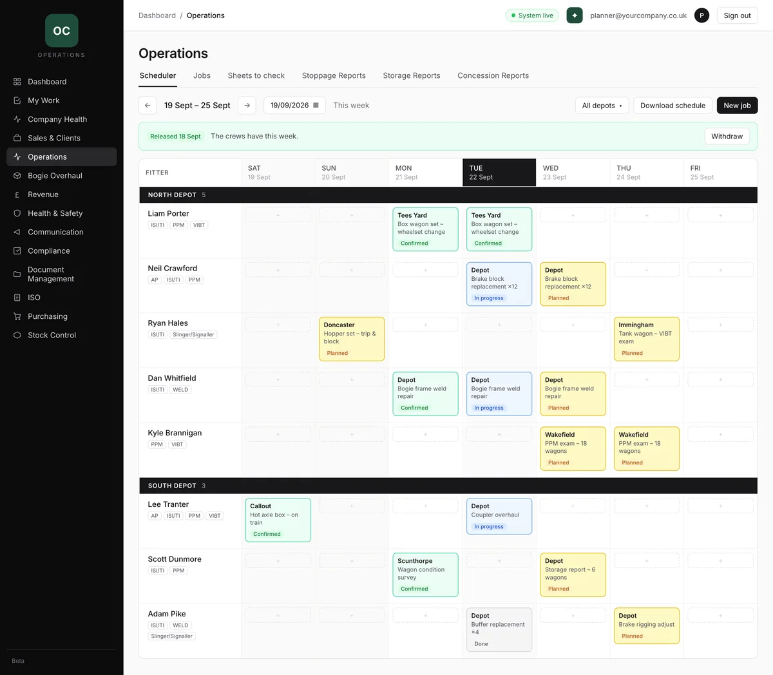Click the My Work checklist icon
The height and width of the screenshot is (675, 773).
coord(17,100)
